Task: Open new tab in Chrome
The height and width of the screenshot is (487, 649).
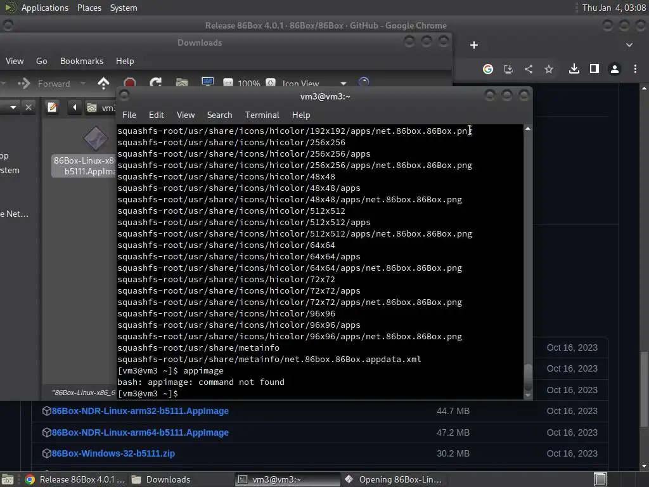Action: pyautogui.click(x=474, y=45)
